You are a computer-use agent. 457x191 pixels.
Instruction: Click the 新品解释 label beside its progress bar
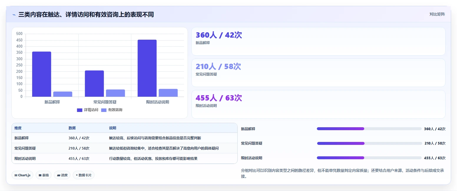(x=248, y=129)
